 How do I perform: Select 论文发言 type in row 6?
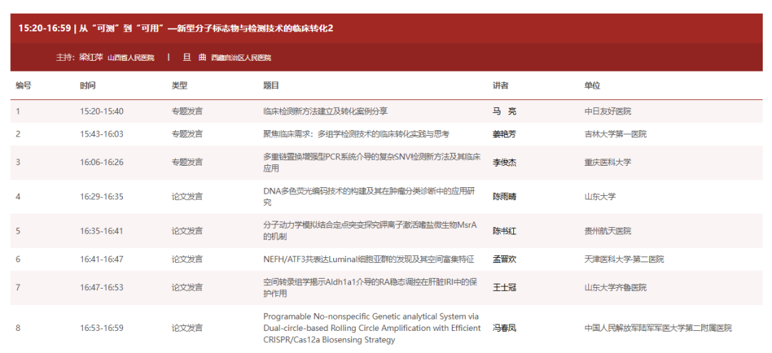tap(187, 259)
